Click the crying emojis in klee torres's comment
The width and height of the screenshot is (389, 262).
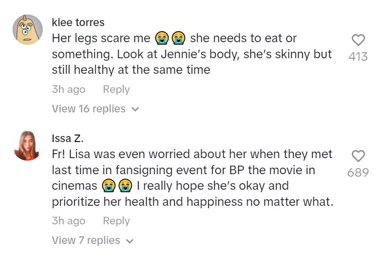(x=170, y=38)
